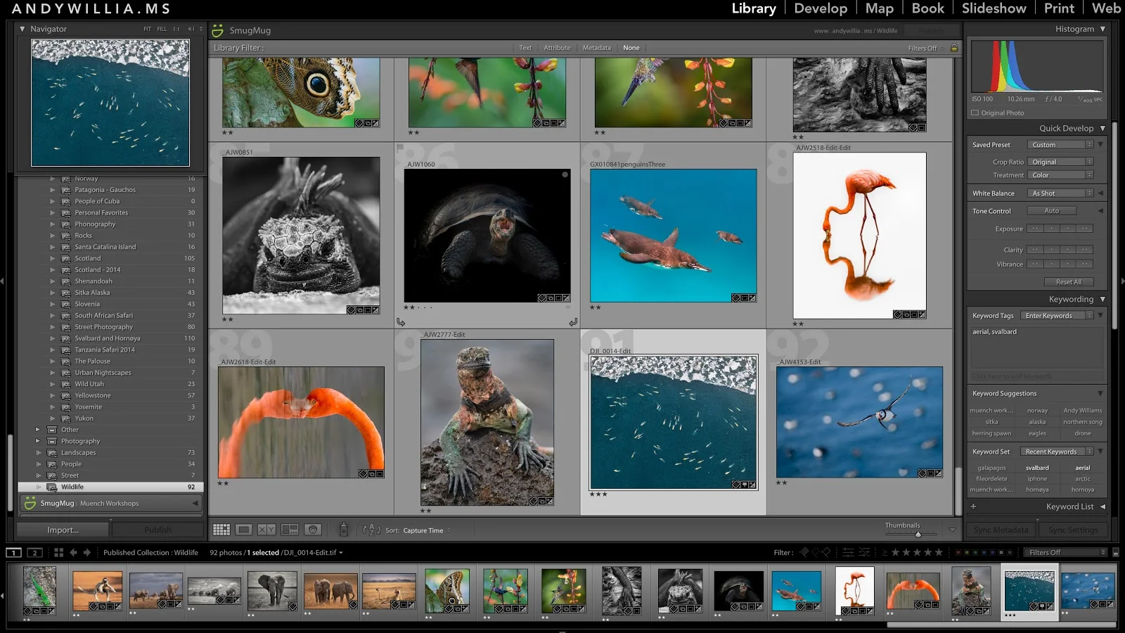Enable Original Photo checkbox
This screenshot has height=633, width=1125.
coord(975,113)
